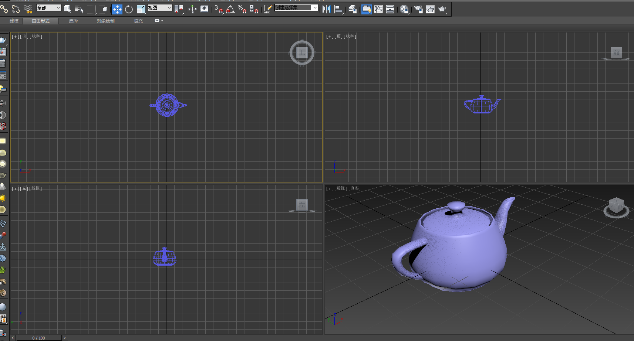Open Select by Name list icon
The width and height of the screenshot is (634, 341).
(79, 9)
